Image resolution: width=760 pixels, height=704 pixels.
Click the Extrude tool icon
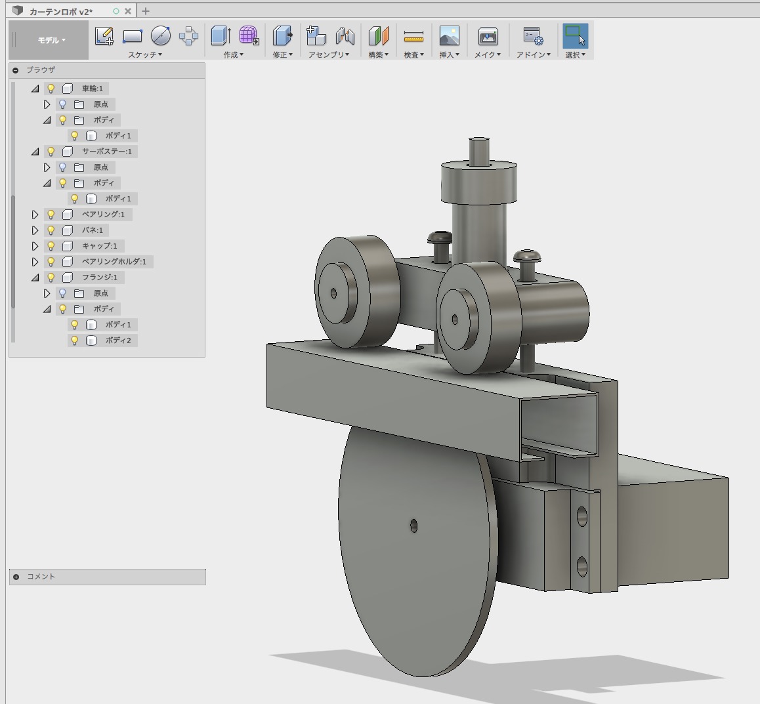coord(221,36)
